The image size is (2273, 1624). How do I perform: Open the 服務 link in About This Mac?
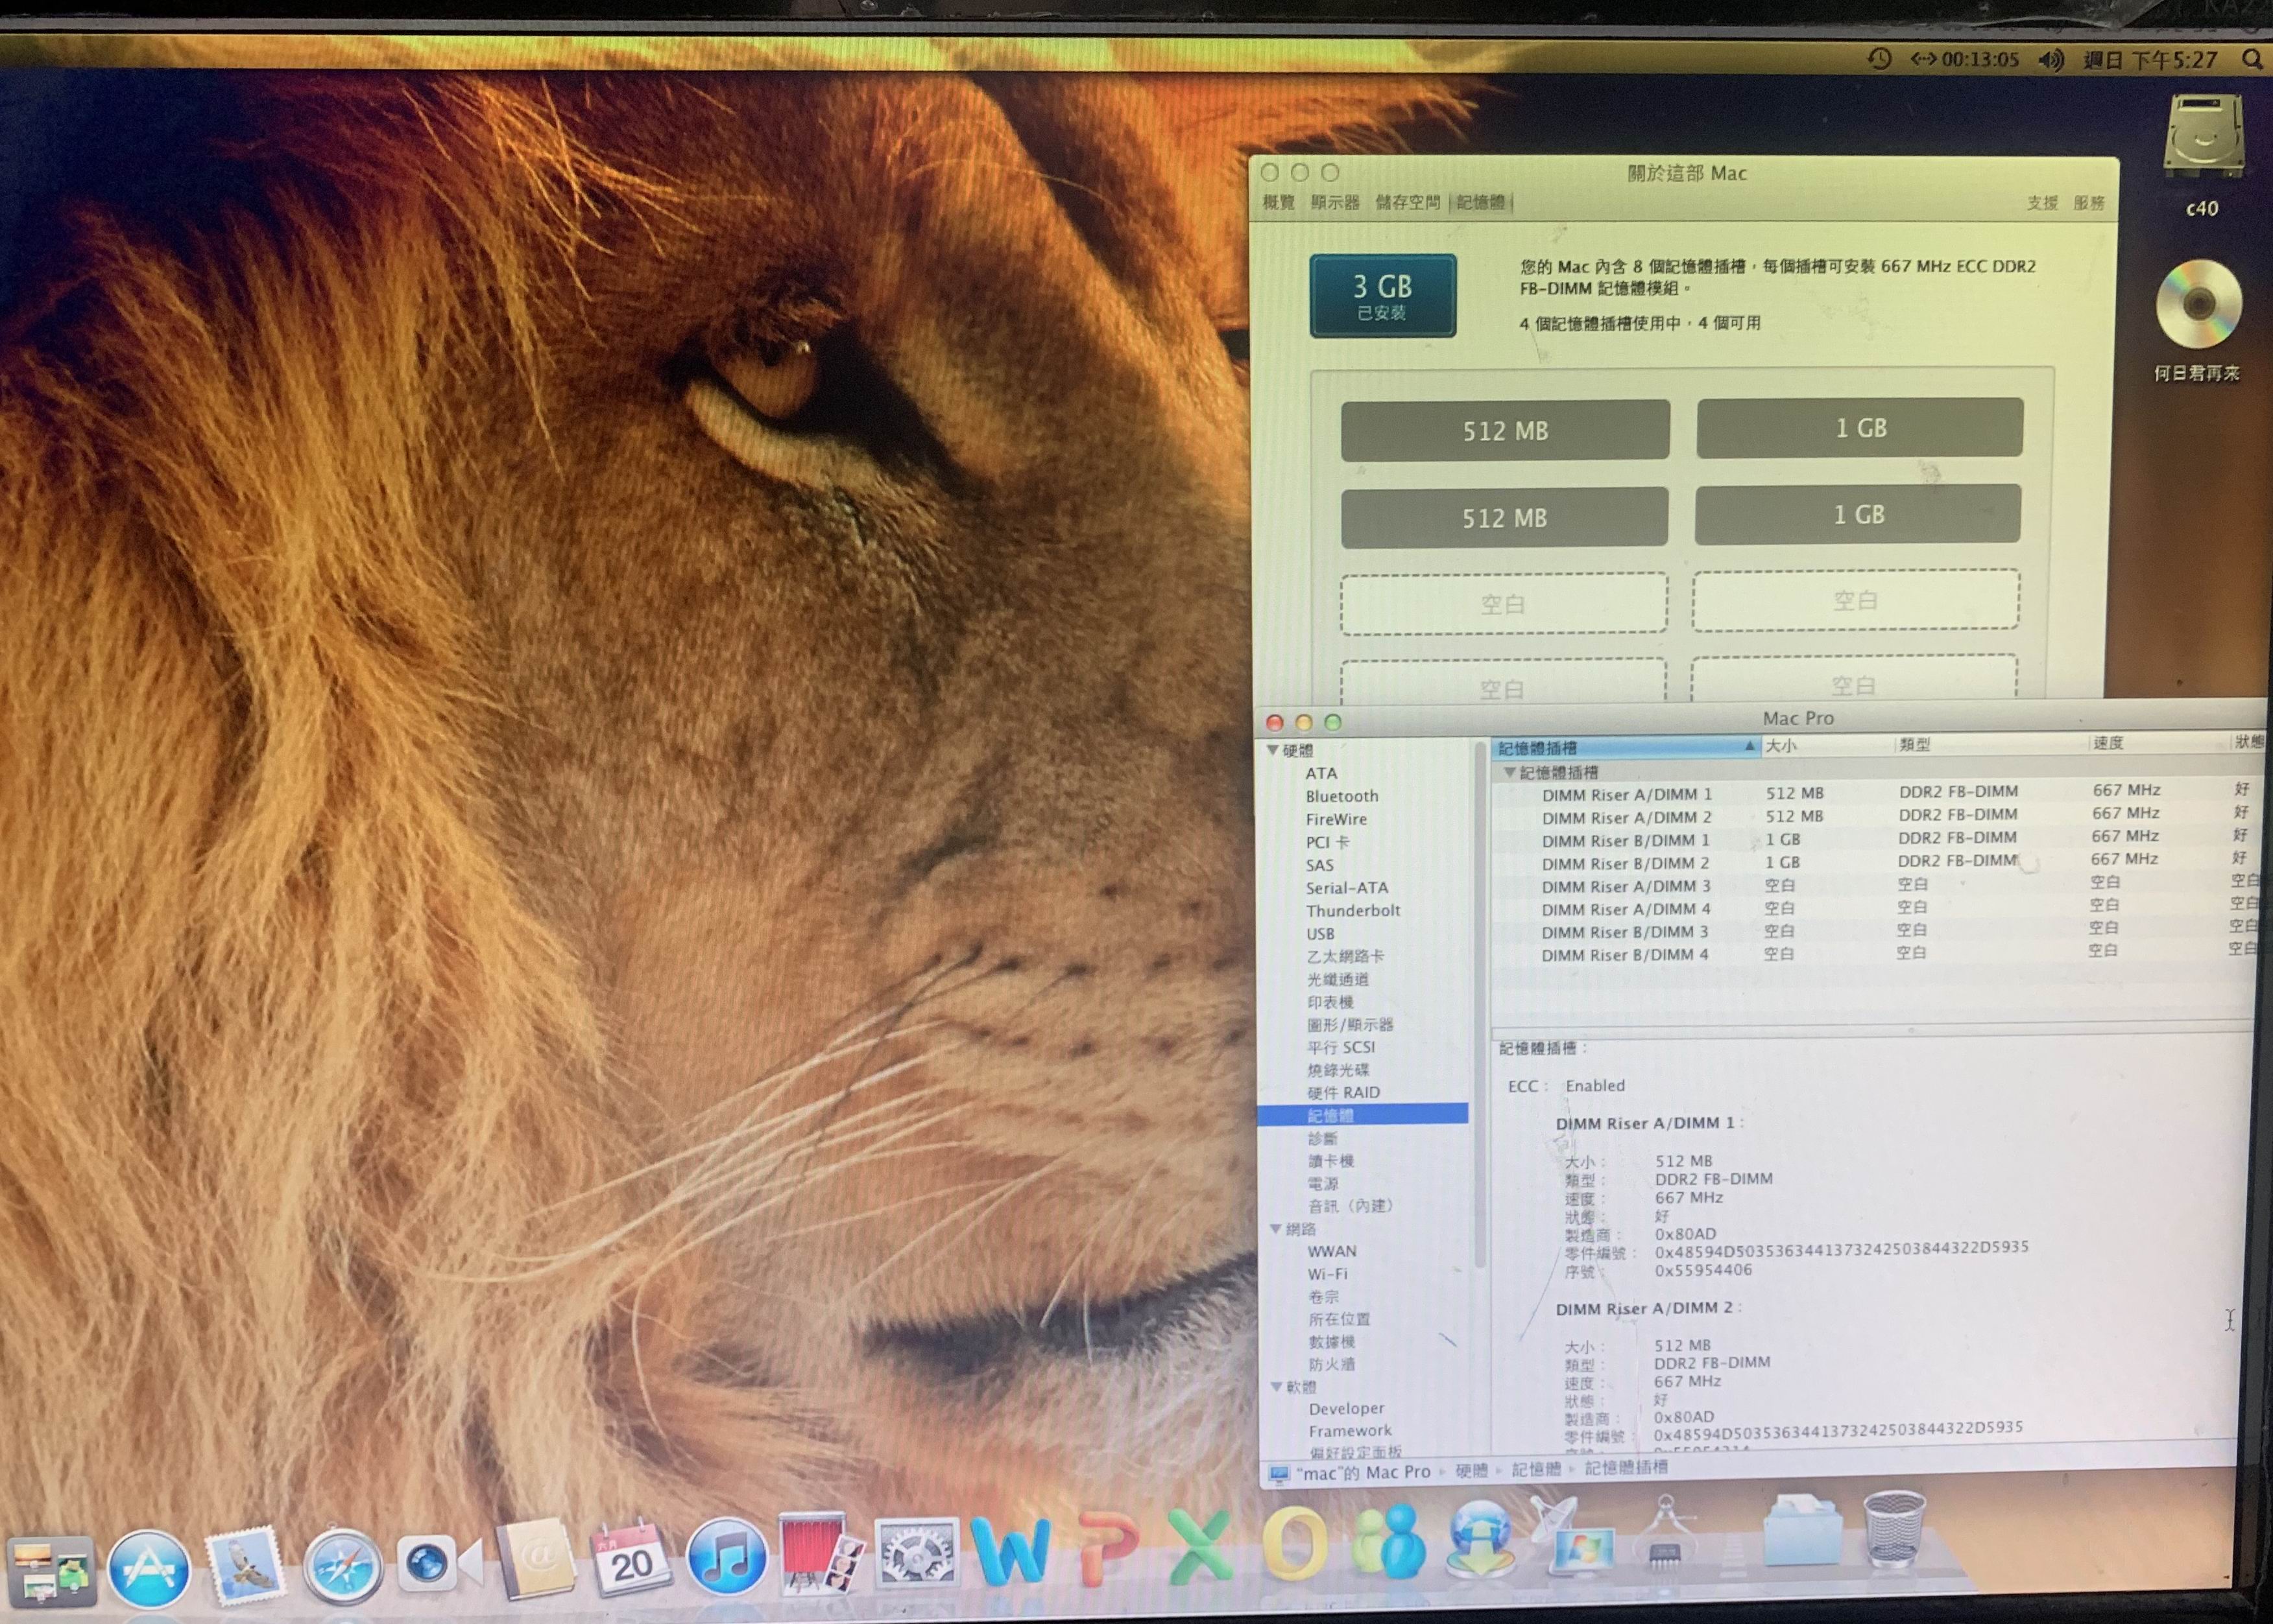point(2089,203)
